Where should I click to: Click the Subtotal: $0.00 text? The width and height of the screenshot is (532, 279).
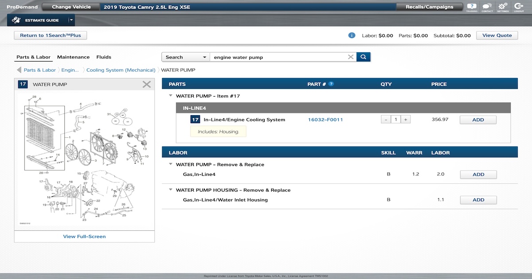[x=452, y=35]
